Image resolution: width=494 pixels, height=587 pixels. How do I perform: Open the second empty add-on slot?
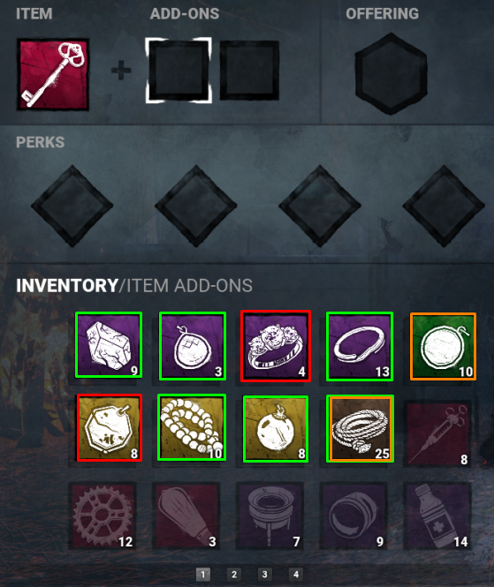point(249,71)
